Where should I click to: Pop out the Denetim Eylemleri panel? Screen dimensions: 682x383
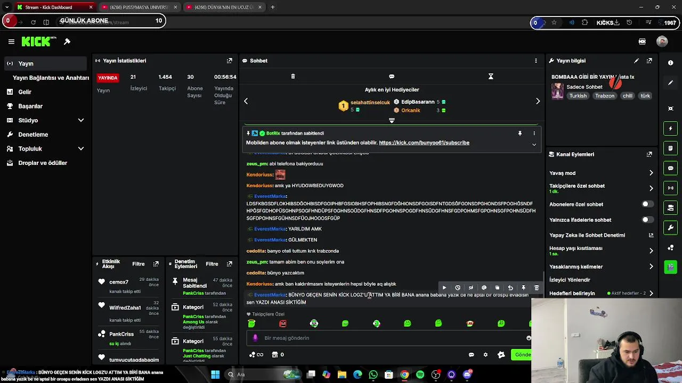(230, 264)
